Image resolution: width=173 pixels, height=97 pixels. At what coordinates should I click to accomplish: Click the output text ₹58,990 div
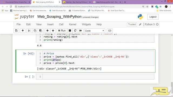point(69,69)
